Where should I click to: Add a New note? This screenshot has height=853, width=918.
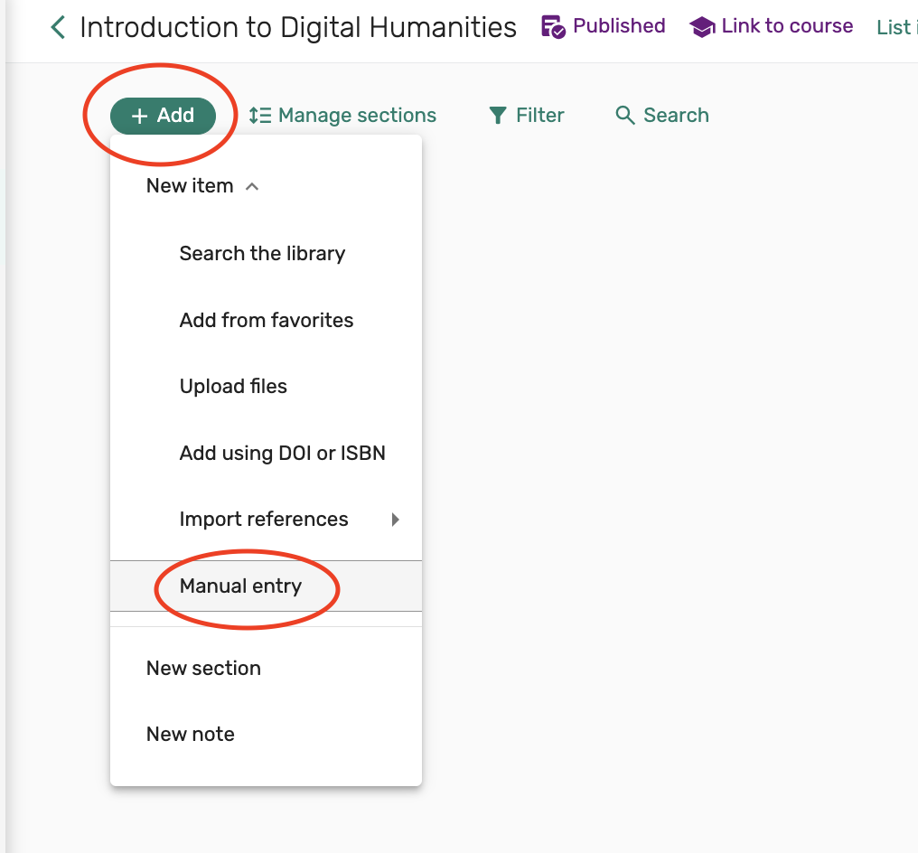191,735
